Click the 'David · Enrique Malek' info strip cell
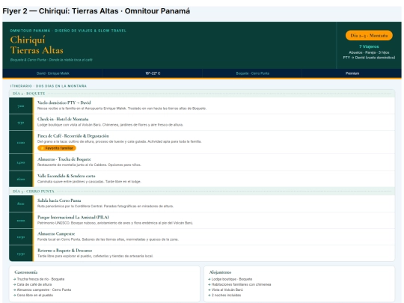This screenshot has height=303, width=404. pos(52,73)
